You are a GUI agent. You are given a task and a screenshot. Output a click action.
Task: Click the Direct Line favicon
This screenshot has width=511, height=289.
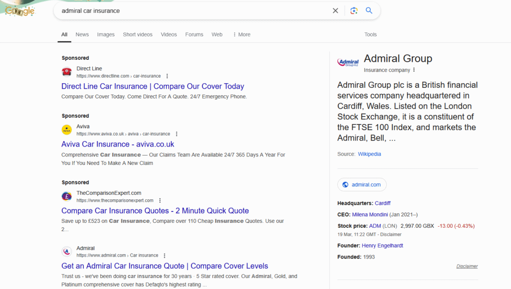point(66,72)
